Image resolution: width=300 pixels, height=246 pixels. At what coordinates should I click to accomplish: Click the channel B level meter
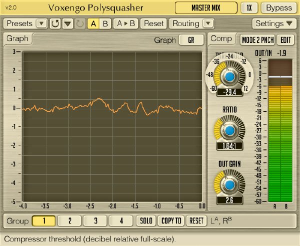coord(286,130)
